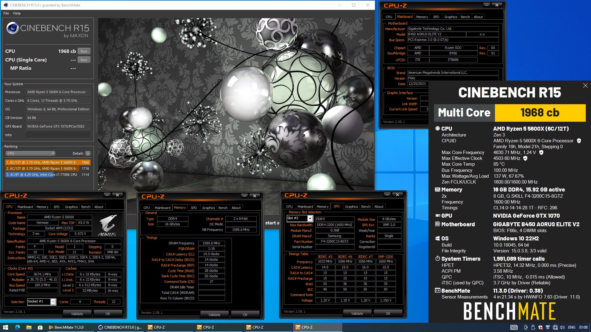Screen dimensions: 591x332
Task: Select CPU tab in CPU-Z Memory window
Action: [x=147, y=208]
